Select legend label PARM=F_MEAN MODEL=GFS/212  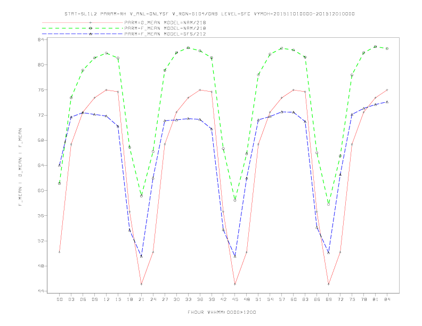point(165,34)
